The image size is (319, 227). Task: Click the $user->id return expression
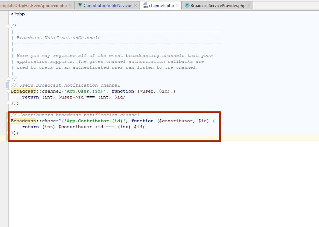[x=71, y=97]
